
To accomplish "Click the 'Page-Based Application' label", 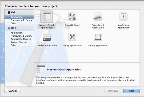I will click(98, 26).
